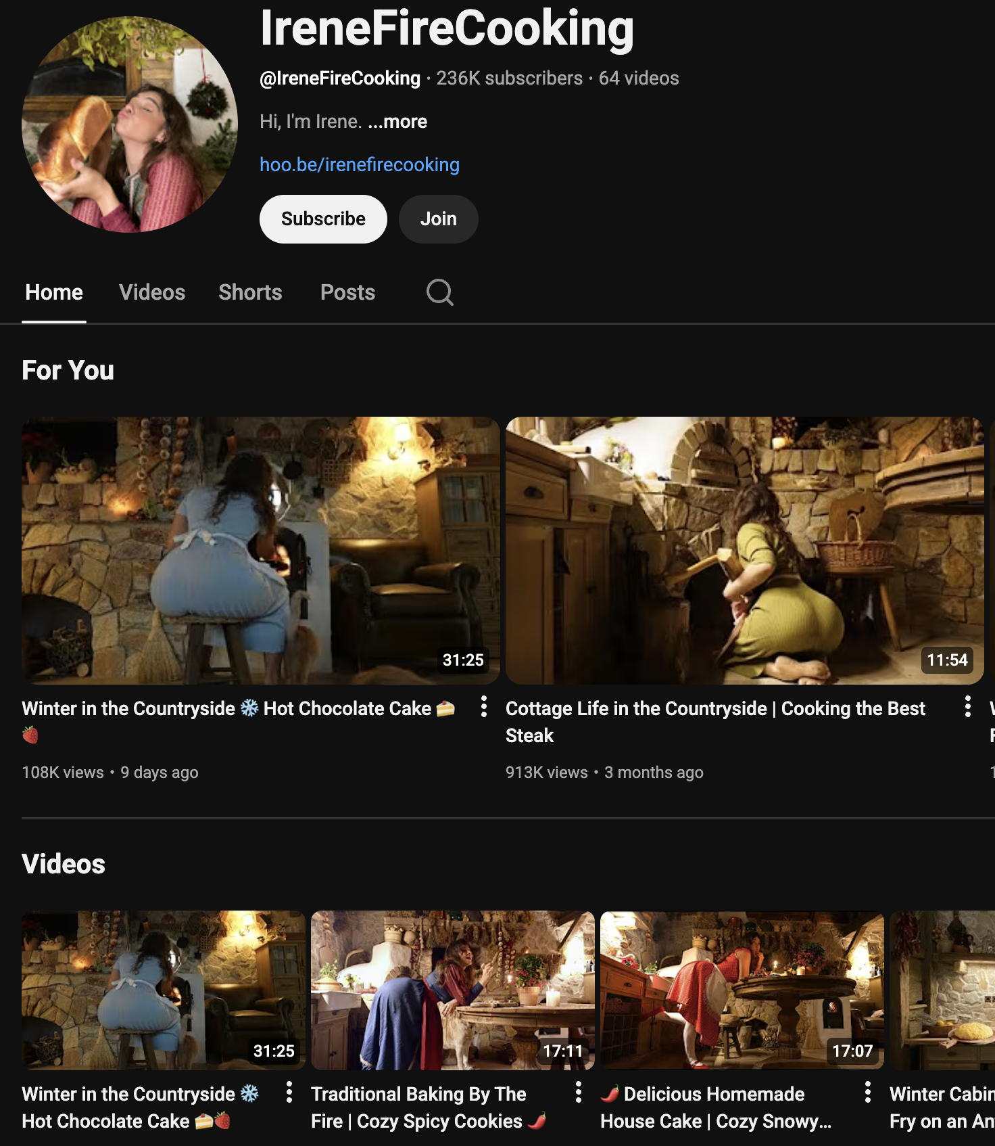Click the 236K subscribers text
995x1146 pixels.
click(509, 78)
